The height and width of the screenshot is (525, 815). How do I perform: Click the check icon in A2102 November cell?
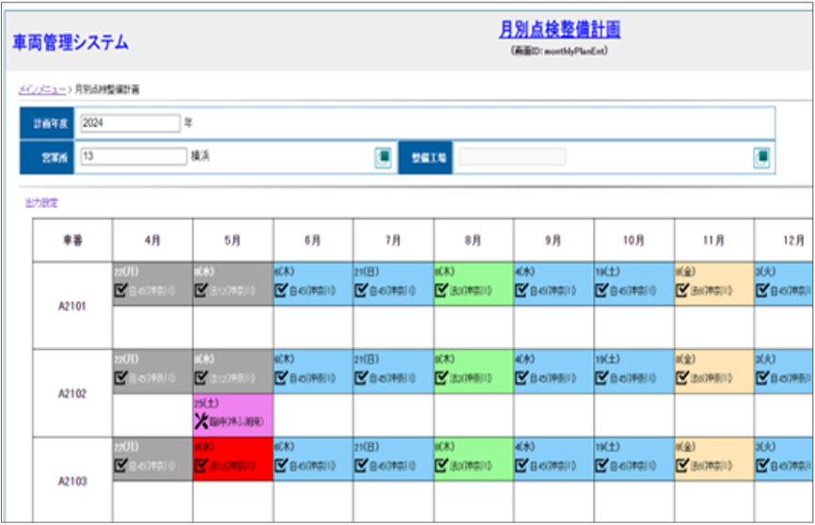point(682,377)
